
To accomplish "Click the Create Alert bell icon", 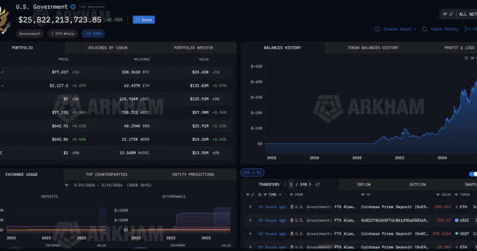I will 378,29.
